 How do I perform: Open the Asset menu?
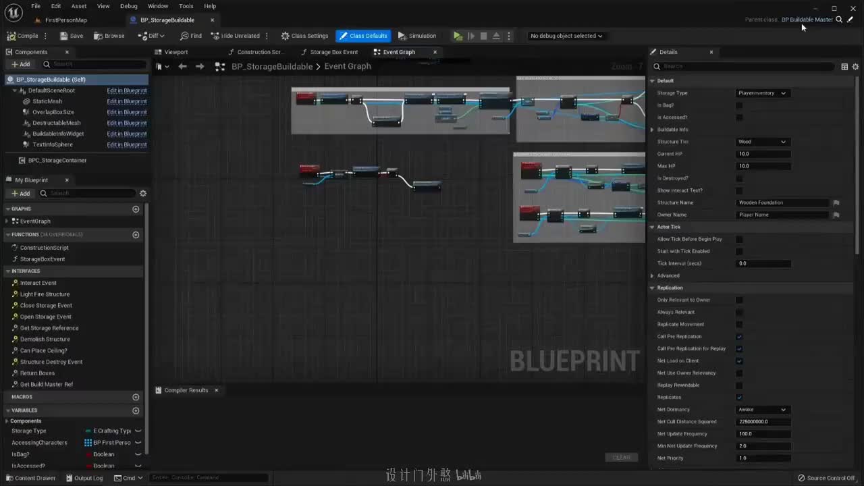pos(79,6)
